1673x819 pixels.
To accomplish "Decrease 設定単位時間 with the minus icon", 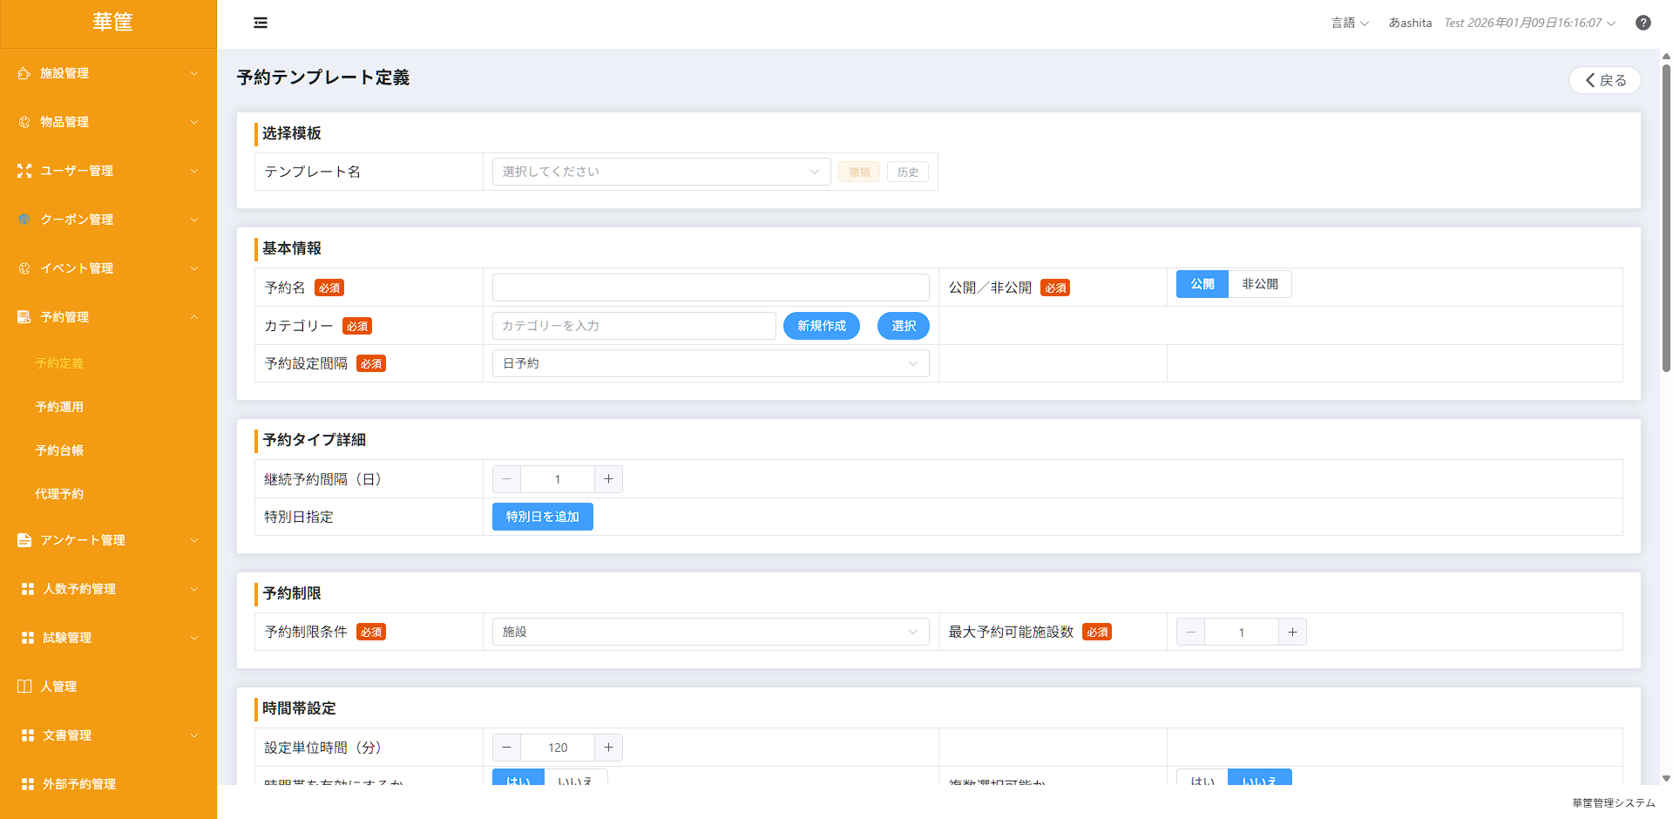I will pos(506,748).
